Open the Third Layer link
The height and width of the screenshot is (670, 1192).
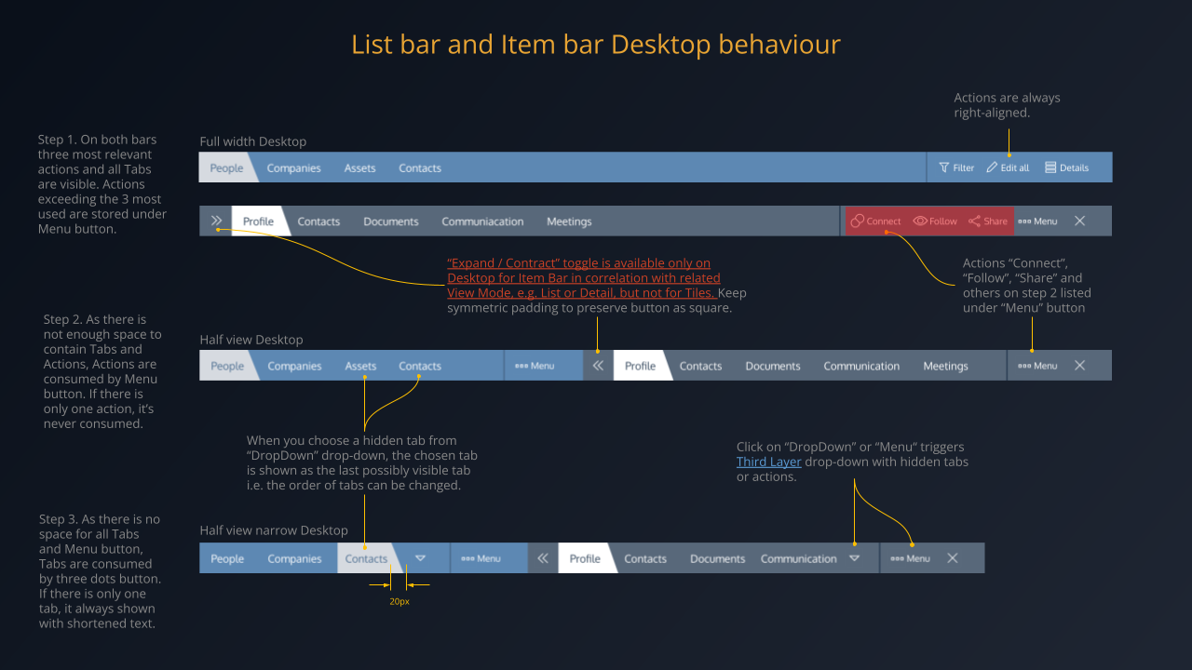click(768, 462)
